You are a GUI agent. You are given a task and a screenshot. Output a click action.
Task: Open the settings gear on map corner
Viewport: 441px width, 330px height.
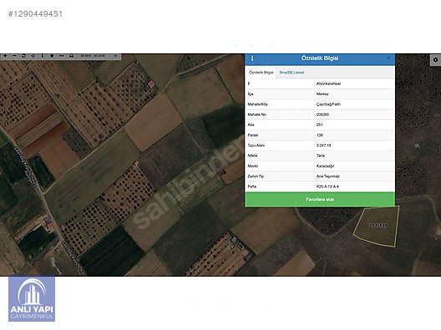pos(435,60)
